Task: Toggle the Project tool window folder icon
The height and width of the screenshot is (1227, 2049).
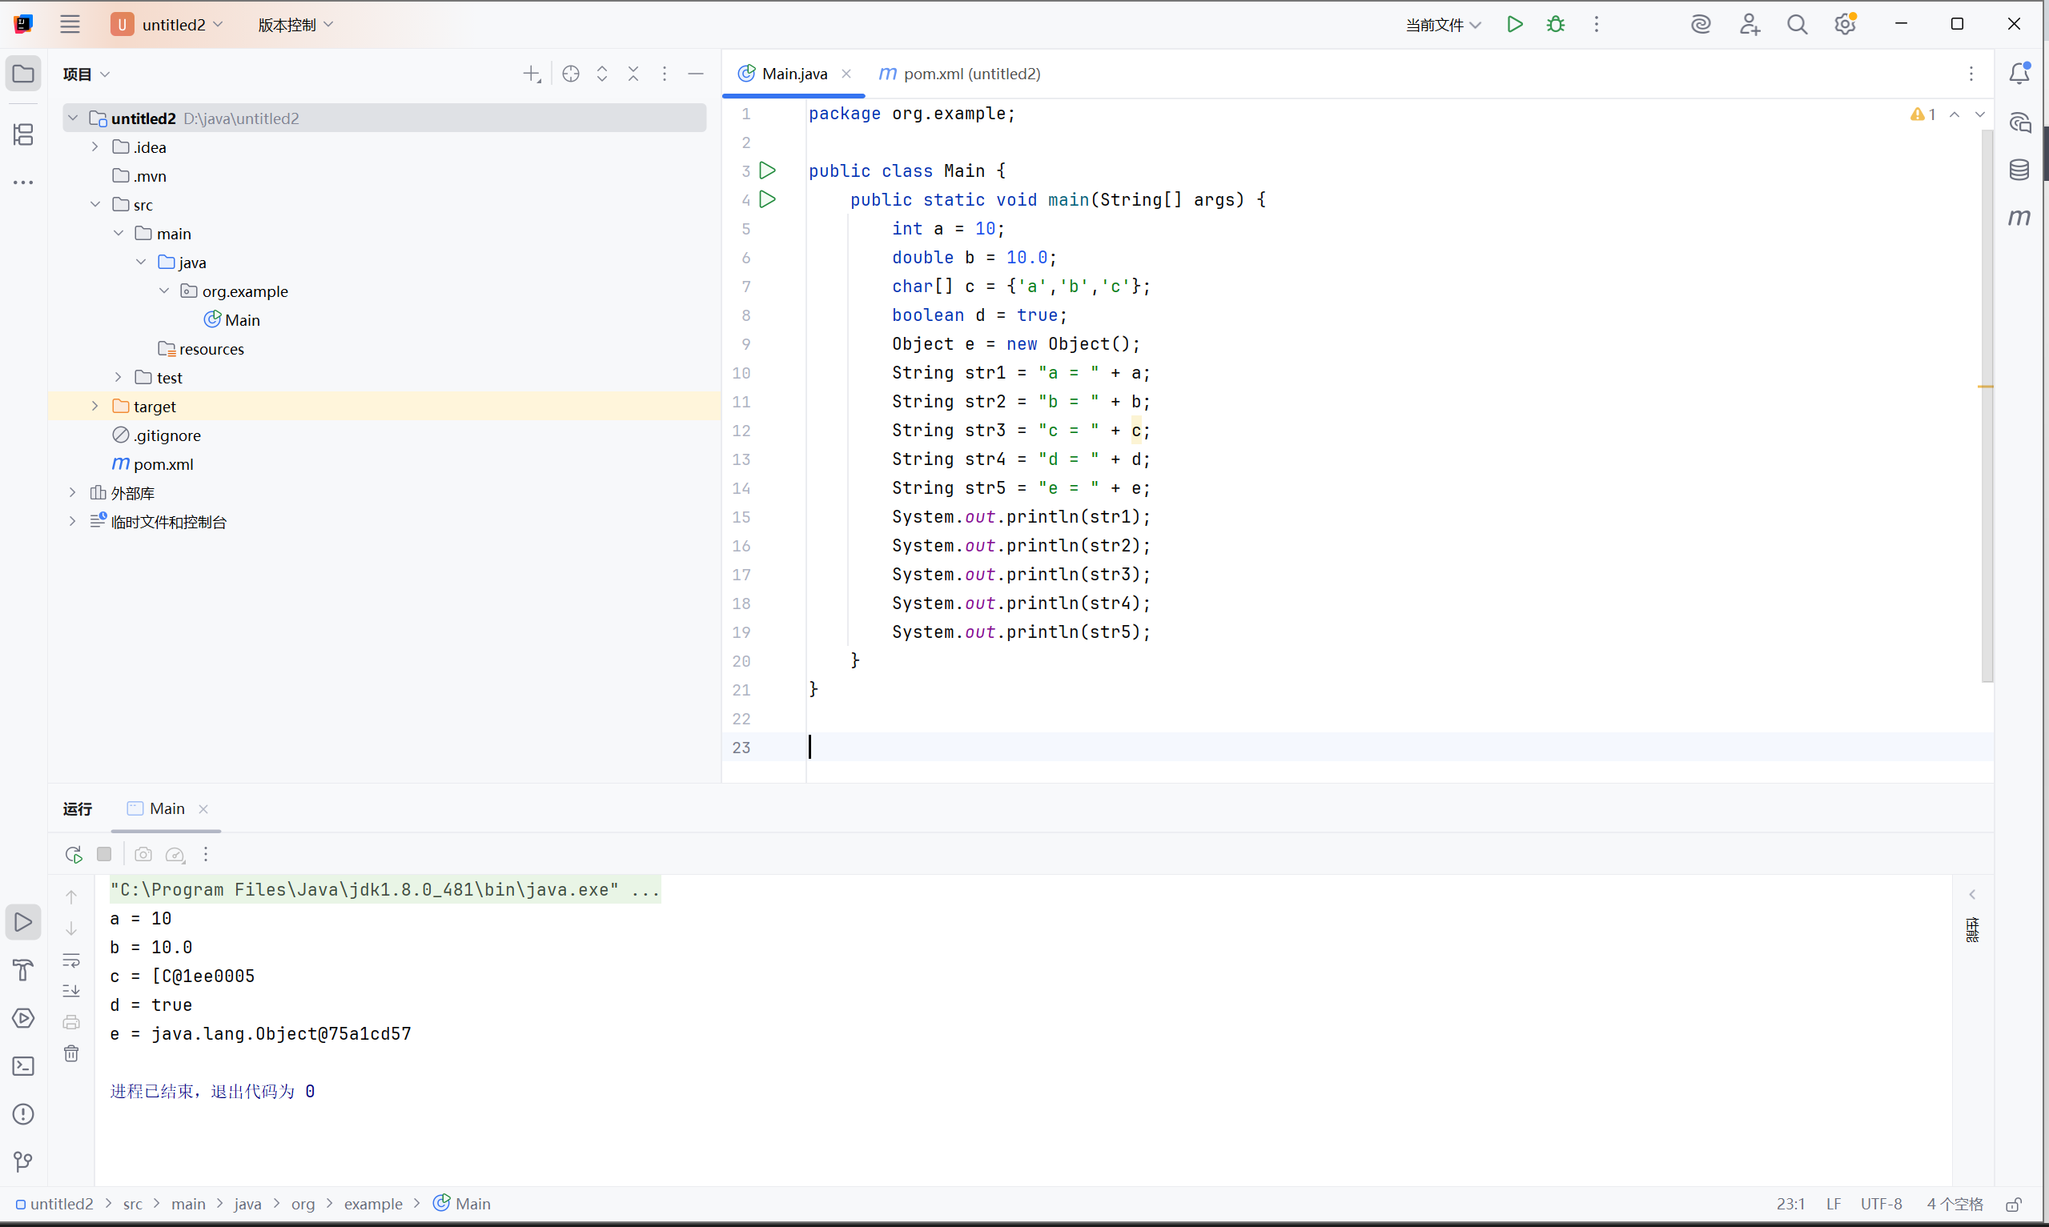Action: [23, 74]
